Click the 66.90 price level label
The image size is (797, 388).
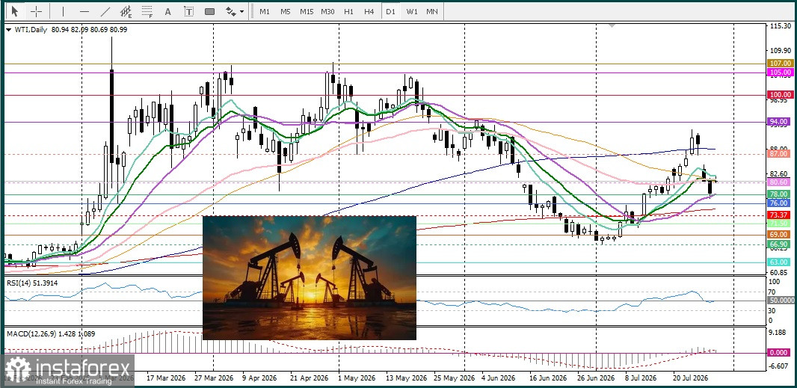click(780, 244)
